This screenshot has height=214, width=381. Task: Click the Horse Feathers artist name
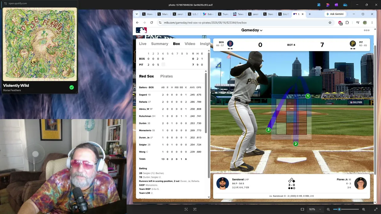[12, 90]
